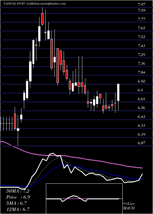Click the 6.8 price axis label
This screenshot has height=214, width=153.
point(141,90)
